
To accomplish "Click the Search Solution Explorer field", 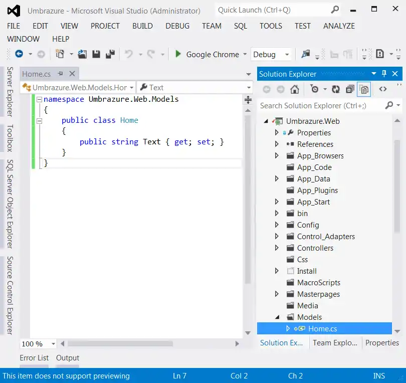I will [x=330, y=105].
